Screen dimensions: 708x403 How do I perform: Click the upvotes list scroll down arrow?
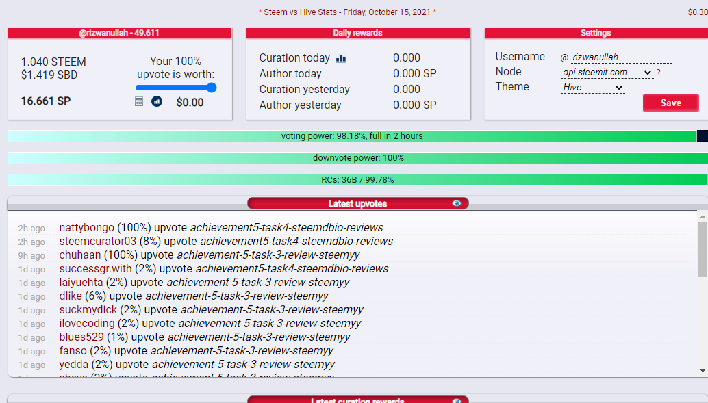(703, 371)
